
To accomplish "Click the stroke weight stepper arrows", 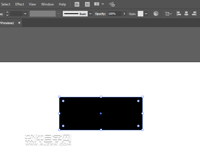I will (7, 14).
